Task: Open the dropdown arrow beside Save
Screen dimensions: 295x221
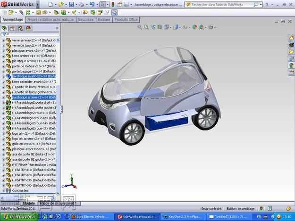Action: [x=76, y=5]
